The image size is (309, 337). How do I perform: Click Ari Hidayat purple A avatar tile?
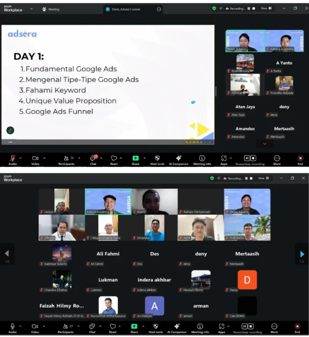coord(154,306)
